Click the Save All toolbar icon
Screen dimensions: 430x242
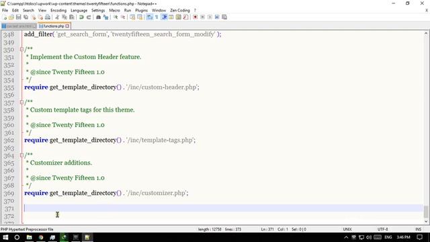tap(26, 17)
